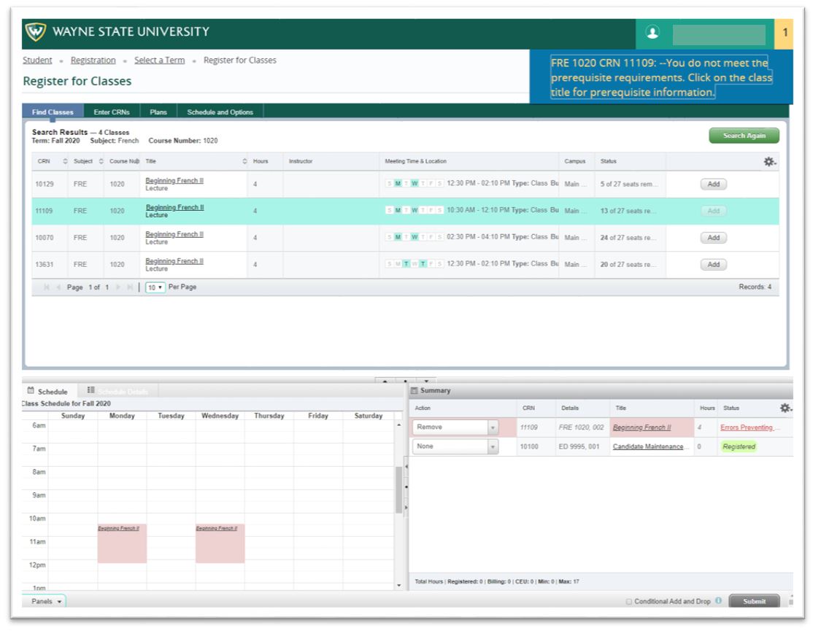This screenshot has width=821, height=639.
Task: Click the "ED 9995, 001" details cell
Action: tap(579, 446)
